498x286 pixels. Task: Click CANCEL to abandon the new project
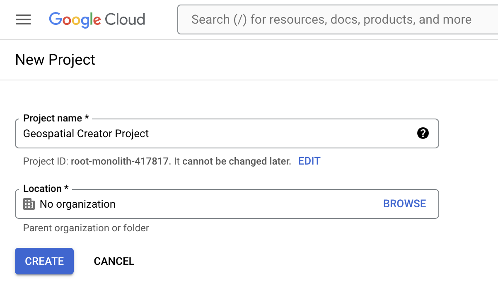pos(114,261)
